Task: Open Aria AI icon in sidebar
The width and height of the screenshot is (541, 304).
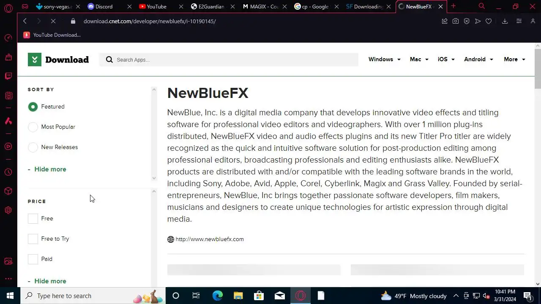Action: (x=8, y=121)
